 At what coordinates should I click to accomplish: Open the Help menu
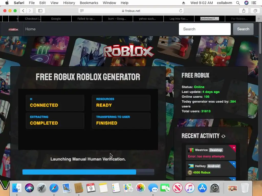click(125, 3)
